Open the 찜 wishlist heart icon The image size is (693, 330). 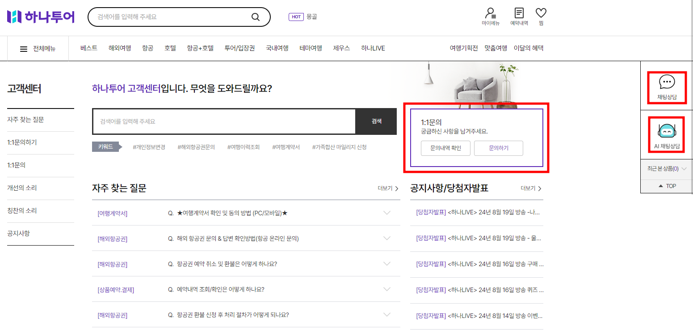(541, 17)
